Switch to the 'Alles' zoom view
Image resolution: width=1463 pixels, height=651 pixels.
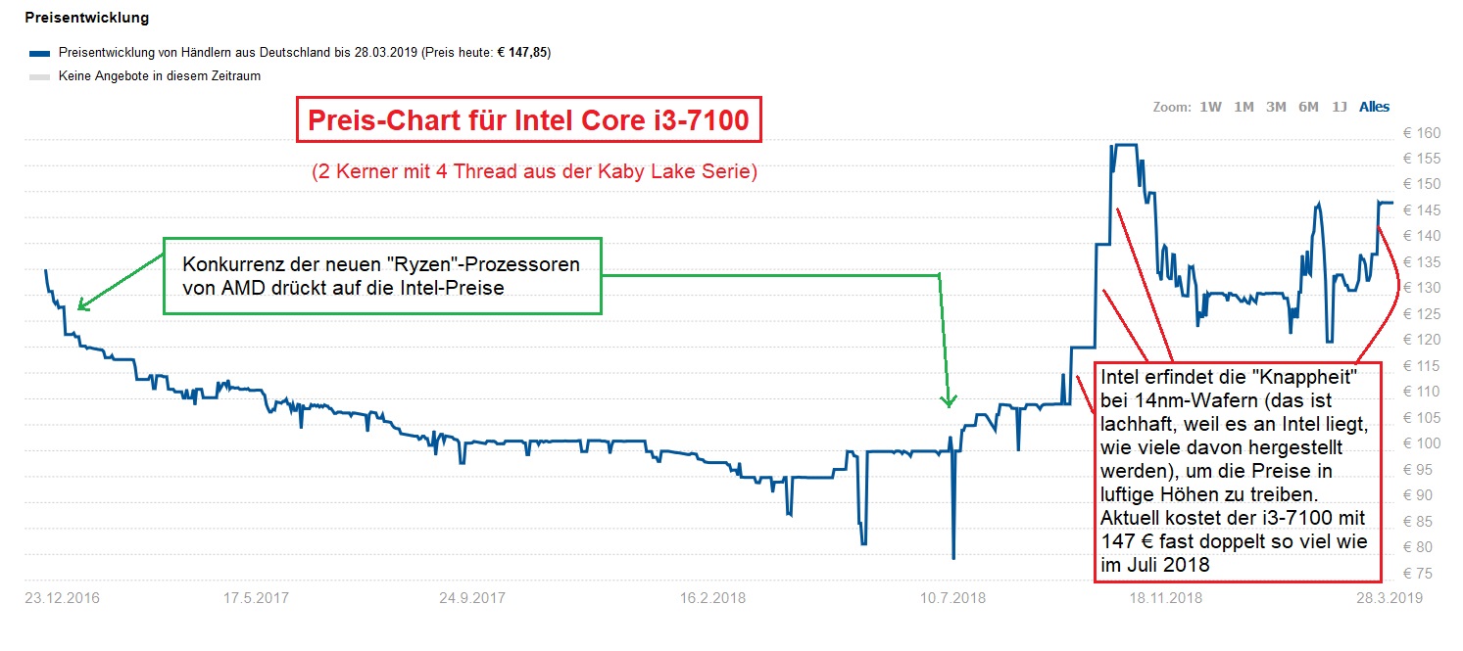(x=1373, y=107)
